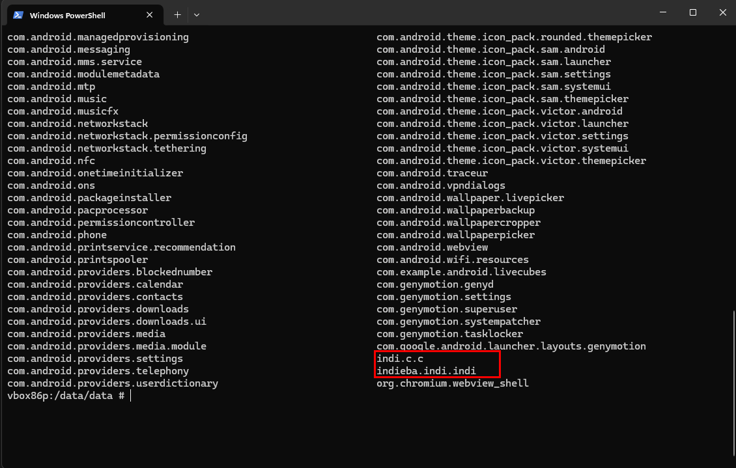This screenshot has width=736, height=468.
Task: Click the text com.android.wallpaperpicker
Action: (x=456, y=235)
